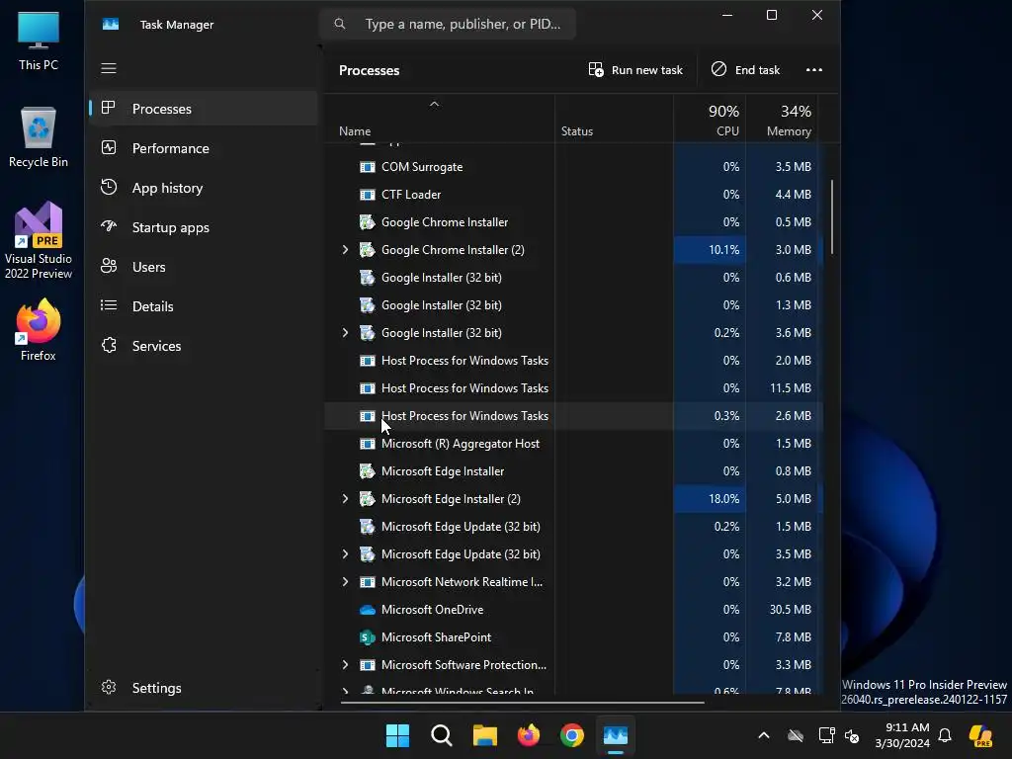
Task: Click the Microsoft Edge Installer row icon
Action: (368, 471)
